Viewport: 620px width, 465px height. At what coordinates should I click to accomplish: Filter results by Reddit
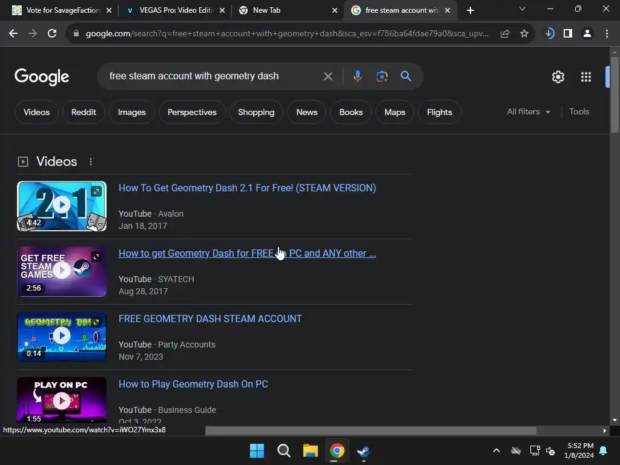point(84,112)
